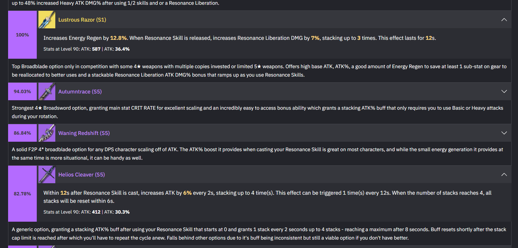Click the Helios Cleaver weapon icon
The image size is (518, 248).
click(47, 174)
